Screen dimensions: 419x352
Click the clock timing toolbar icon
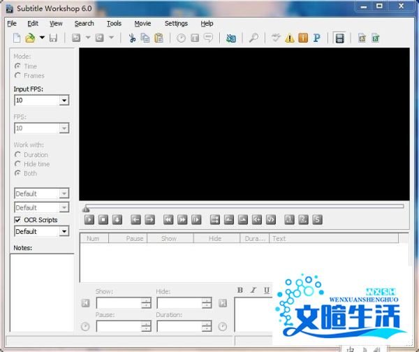(x=181, y=38)
